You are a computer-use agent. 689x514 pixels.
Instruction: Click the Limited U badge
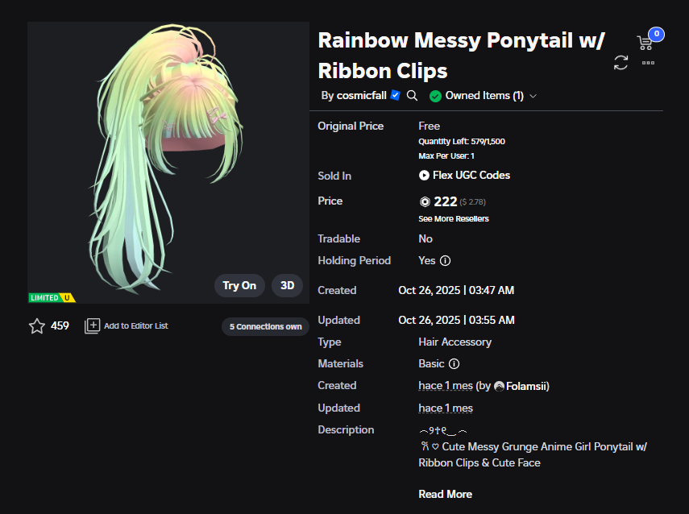pyautogui.click(x=52, y=297)
